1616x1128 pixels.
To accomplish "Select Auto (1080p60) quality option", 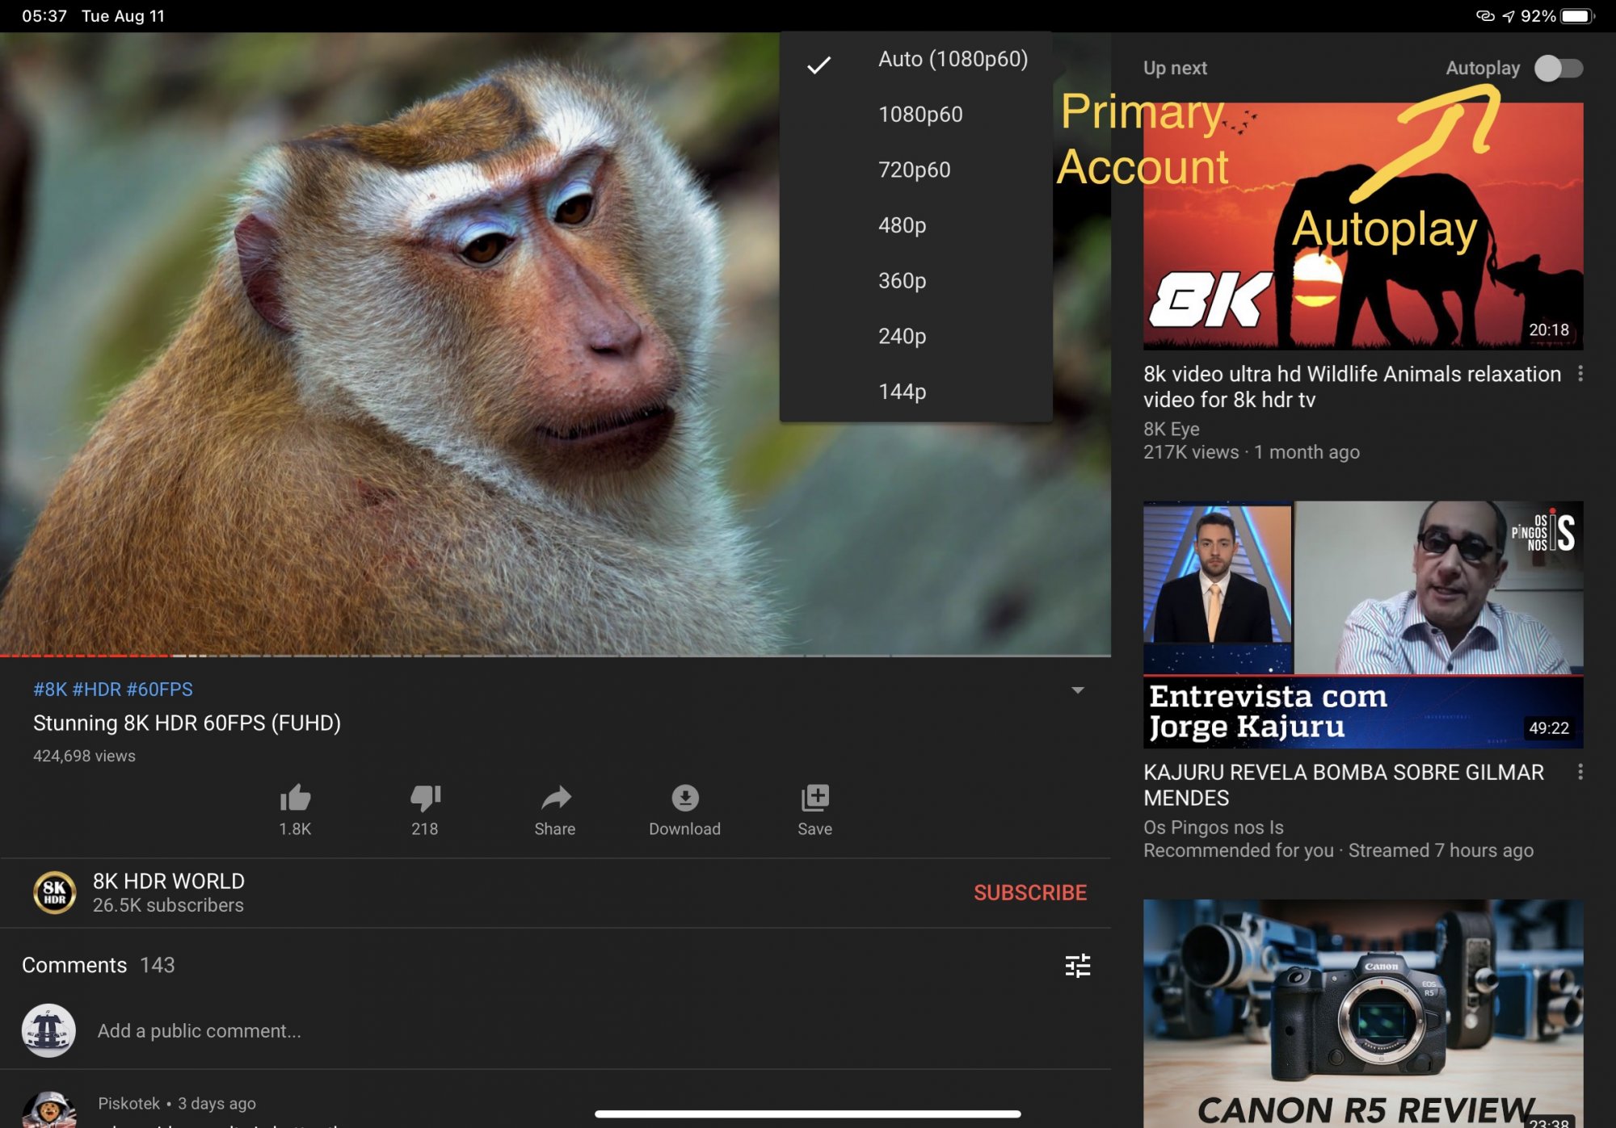I will [952, 59].
